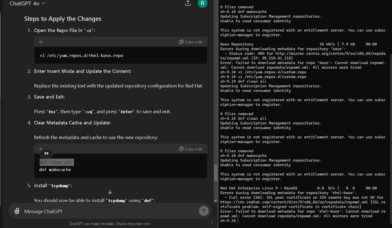Click the terminal line 'Base Repository' download status
This screenshot has height=228, width=392.
[299, 44]
